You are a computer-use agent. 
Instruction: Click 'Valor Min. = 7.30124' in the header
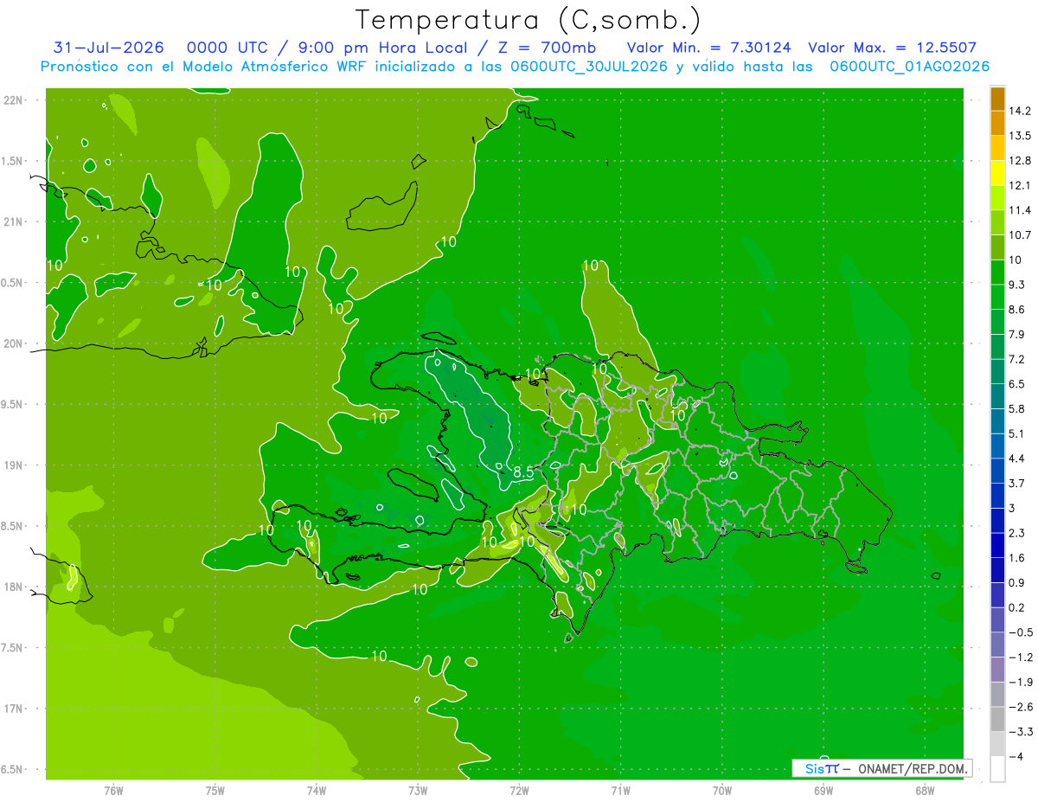[x=709, y=48]
